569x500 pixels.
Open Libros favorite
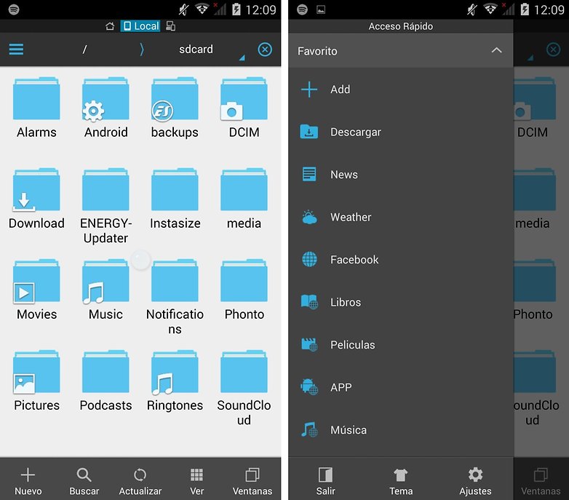(x=401, y=302)
